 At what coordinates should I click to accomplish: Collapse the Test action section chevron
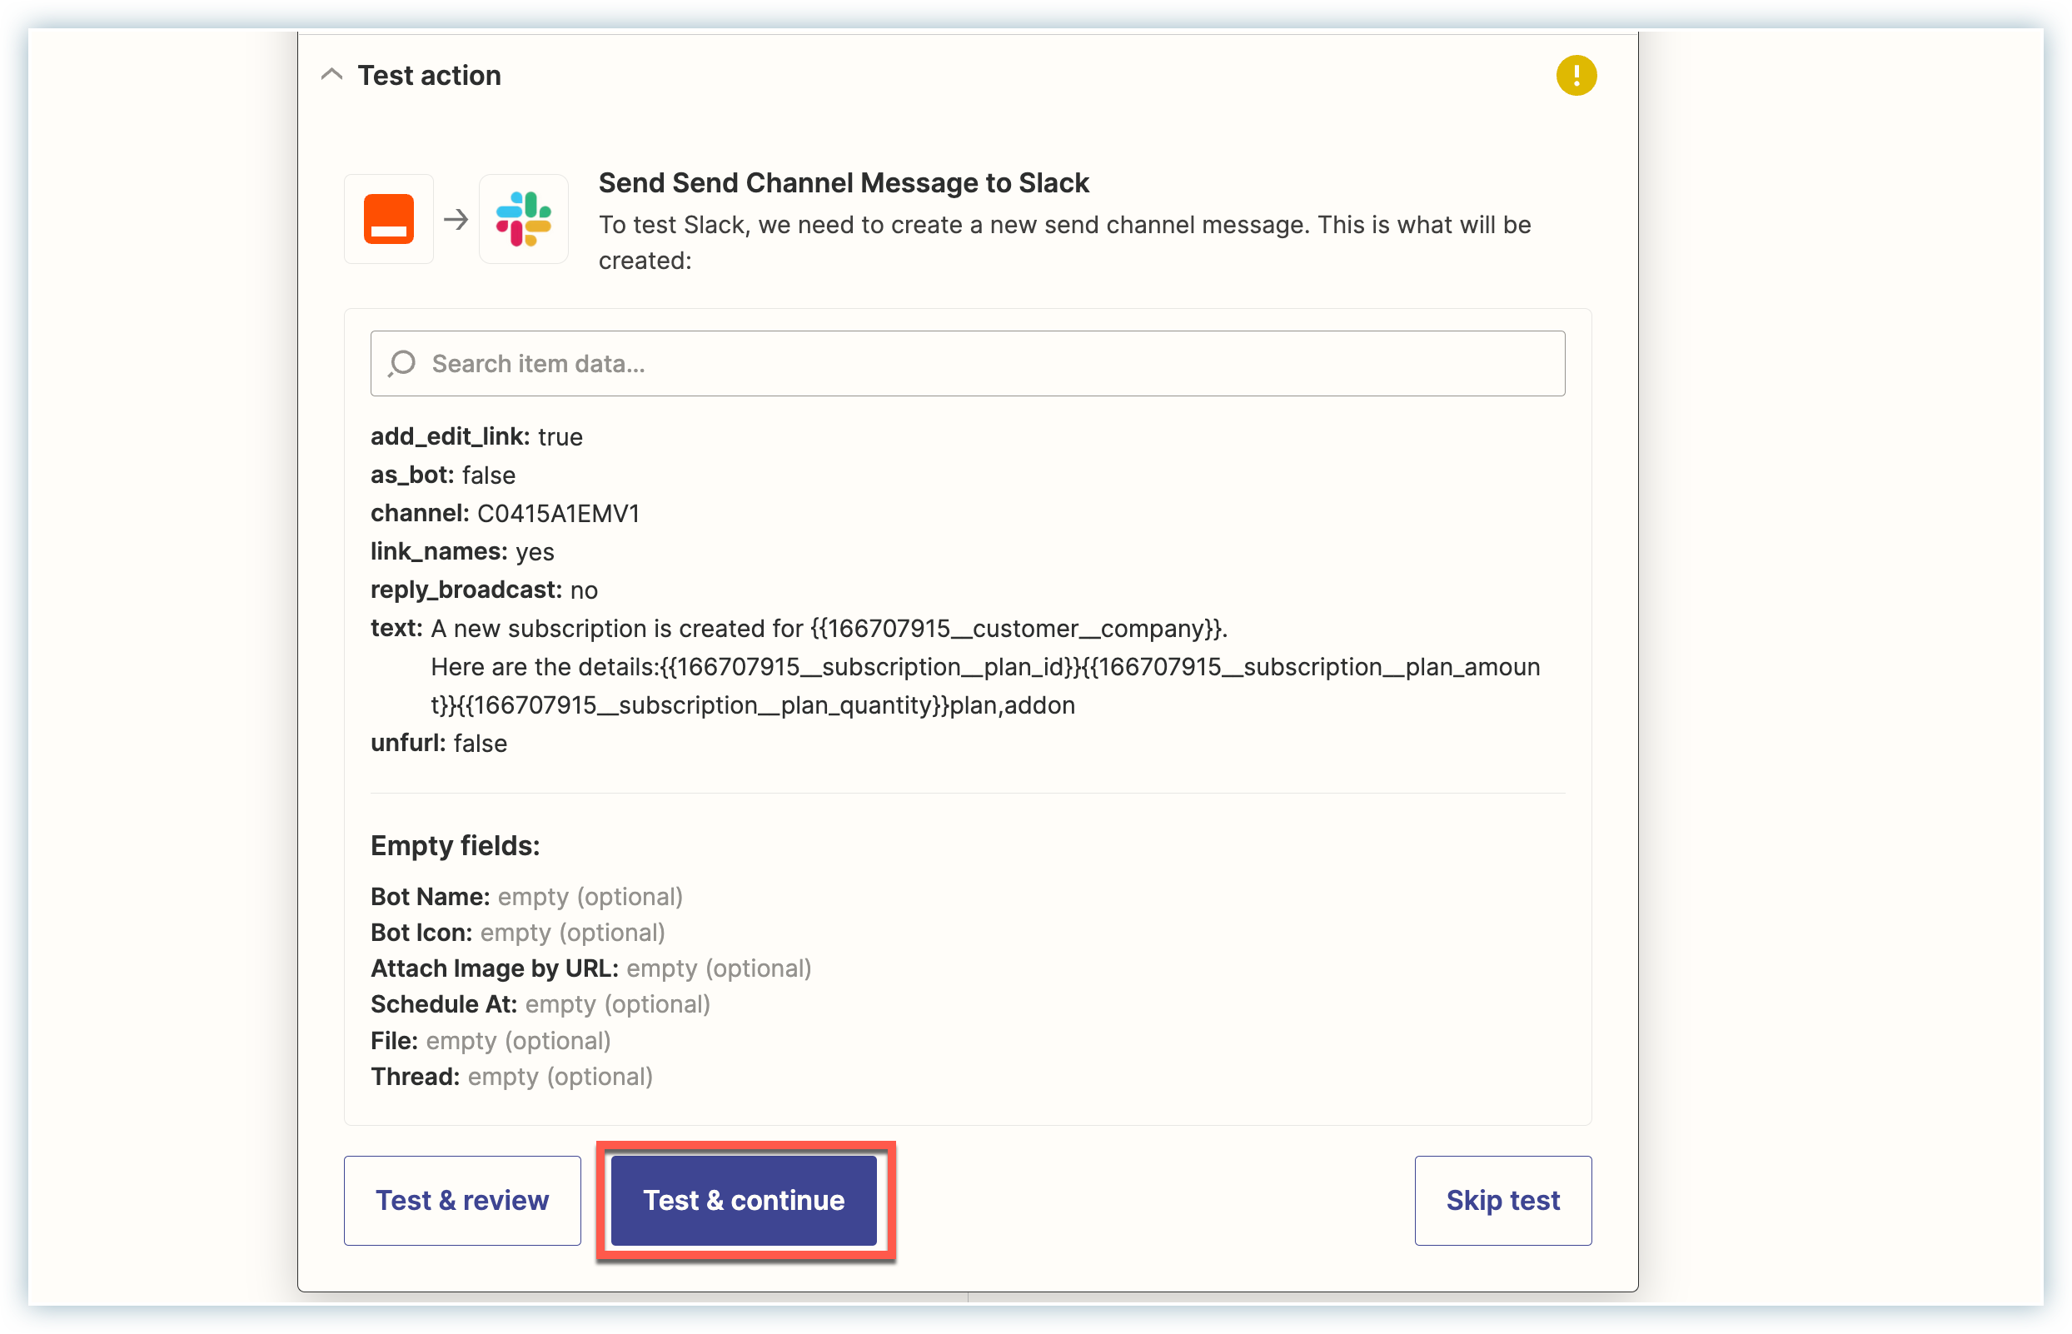pyautogui.click(x=331, y=76)
